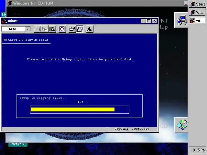This screenshot has height=155, width=207.
Task: Click the Windows NT CD-ROM title text
Action: (x=33, y=3)
